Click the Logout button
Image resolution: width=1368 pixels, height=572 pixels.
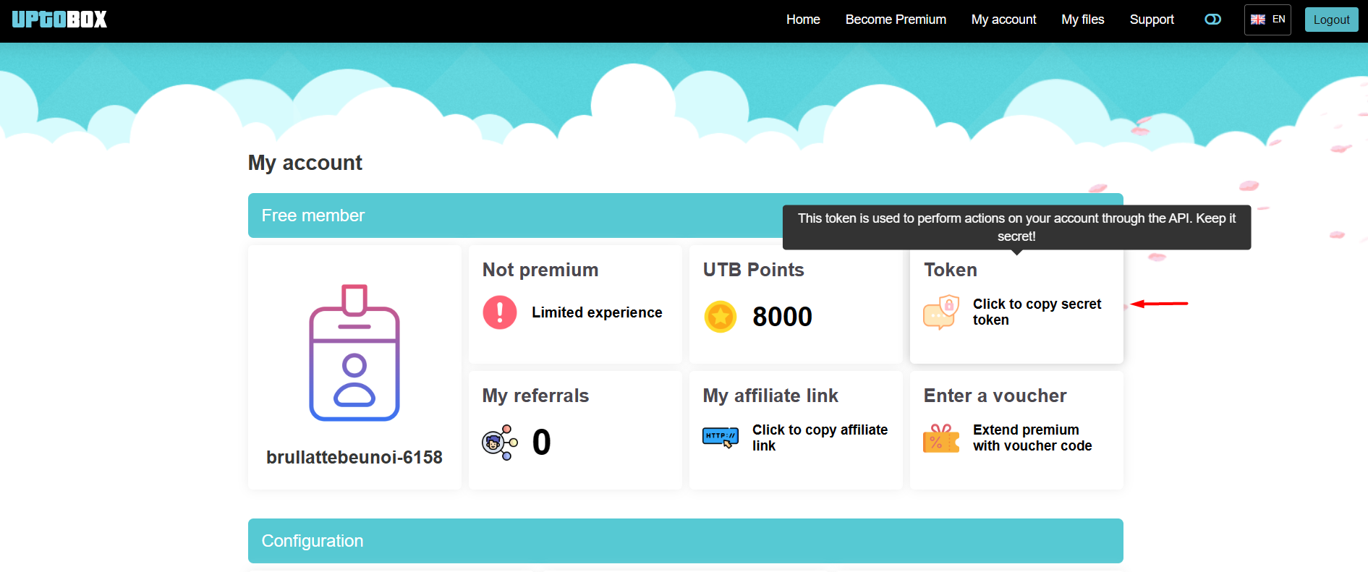[1331, 20]
